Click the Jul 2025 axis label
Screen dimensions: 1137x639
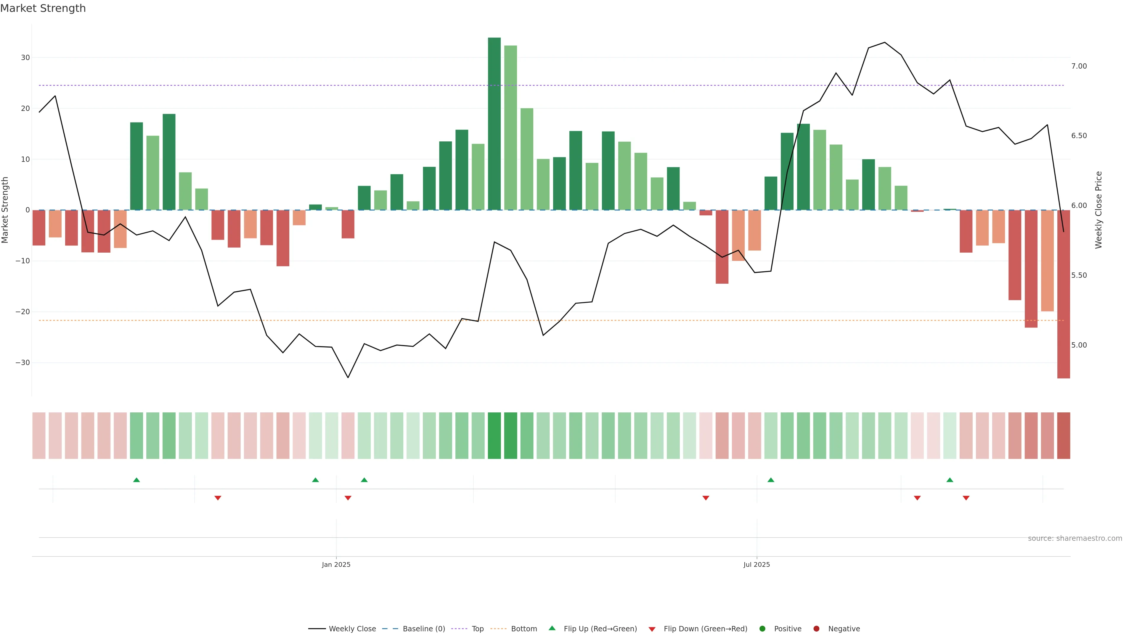pos(757,564)
